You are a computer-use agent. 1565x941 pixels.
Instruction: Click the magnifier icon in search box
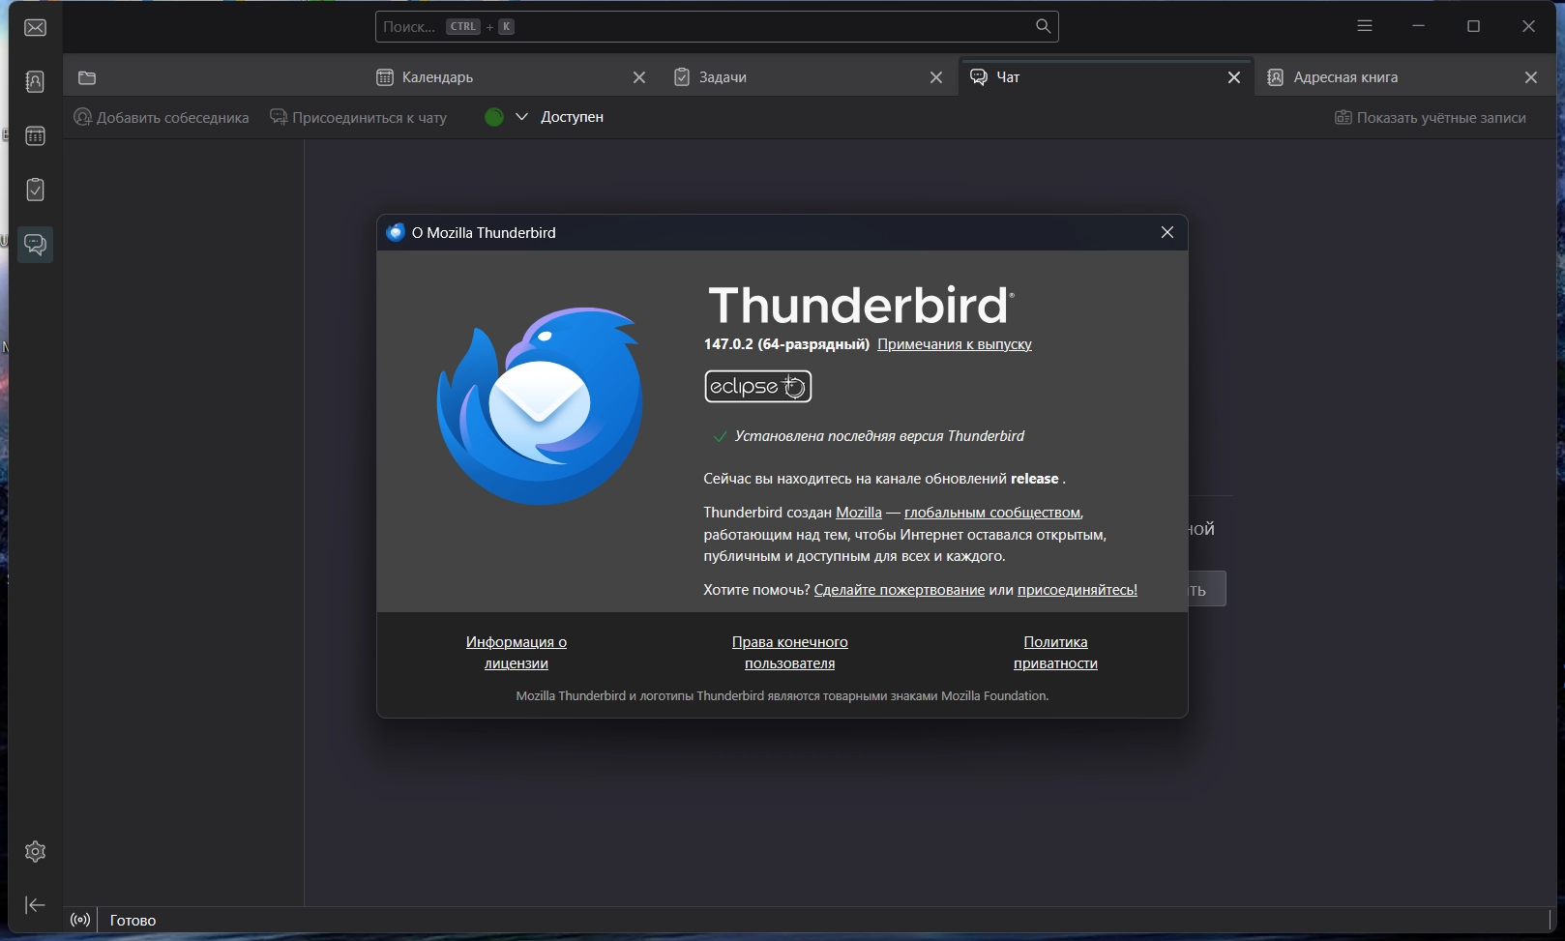click(1043, 26)
